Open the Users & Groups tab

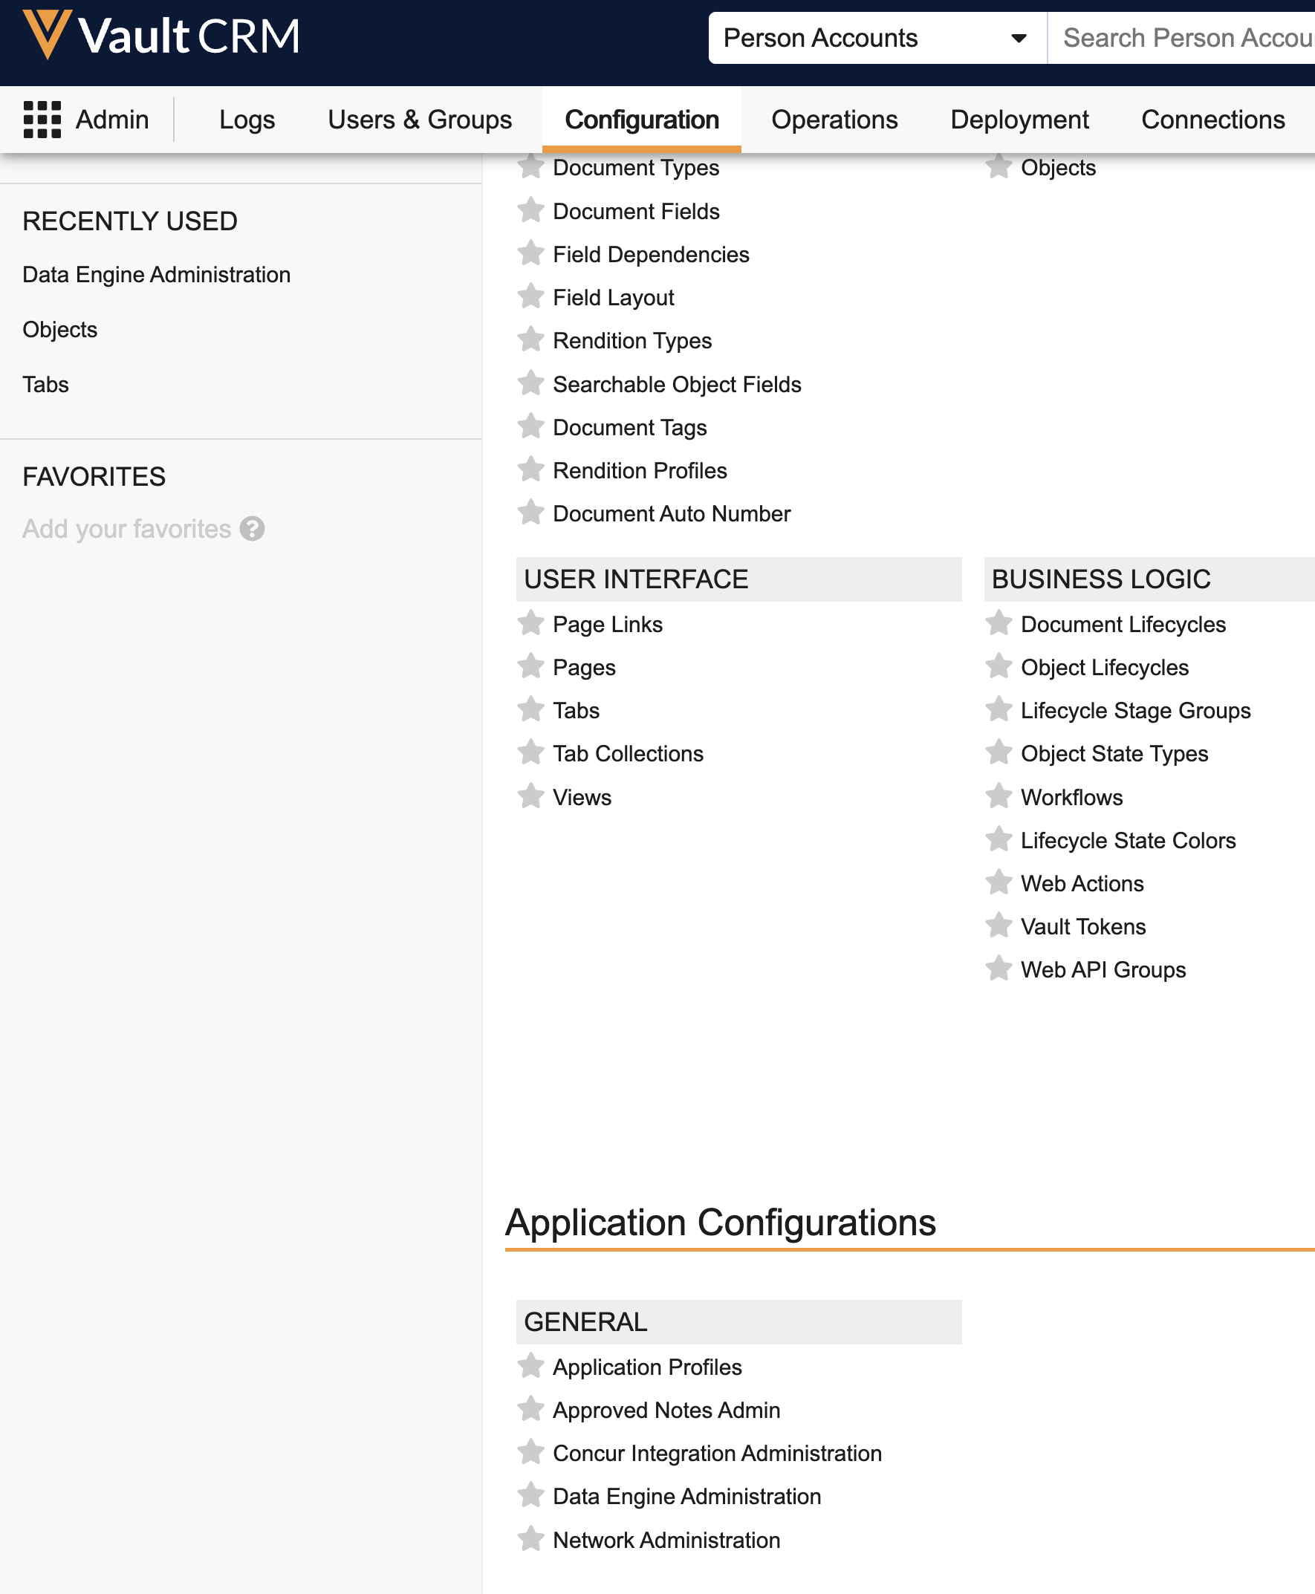coord(420,120)
